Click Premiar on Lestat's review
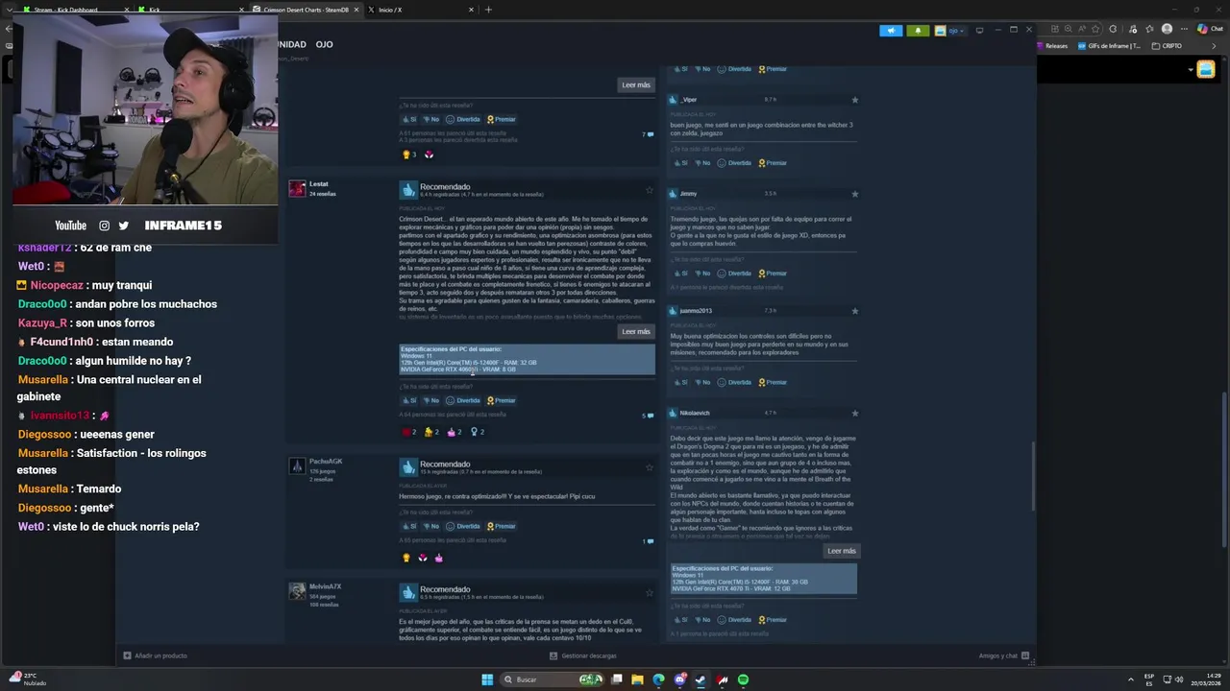This screenshot has width=1230, height=691. click(502, 400)
